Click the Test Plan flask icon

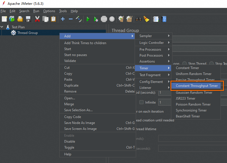pos(8,27)
